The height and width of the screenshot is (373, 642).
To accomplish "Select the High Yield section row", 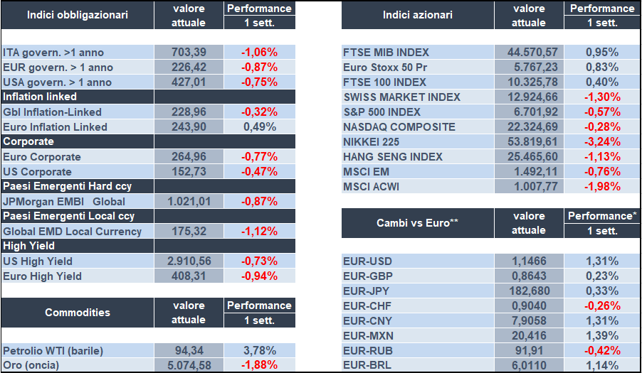I will (28, 246).
